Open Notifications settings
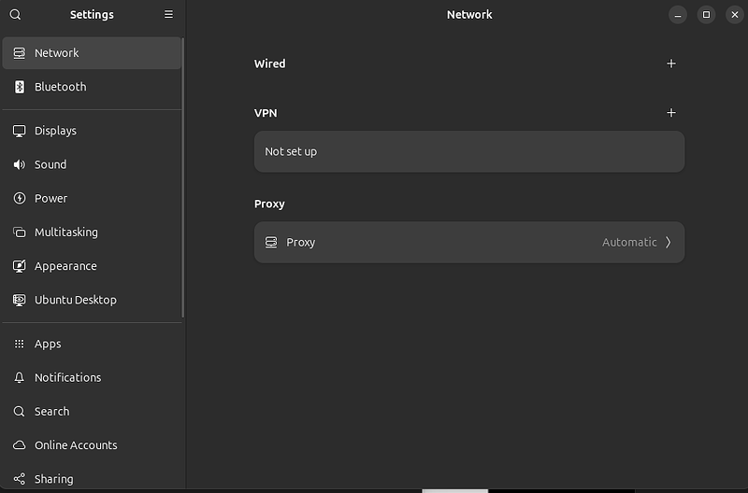Image resolution: width=748 pixels, height=493 pixels. click(92, 377)
